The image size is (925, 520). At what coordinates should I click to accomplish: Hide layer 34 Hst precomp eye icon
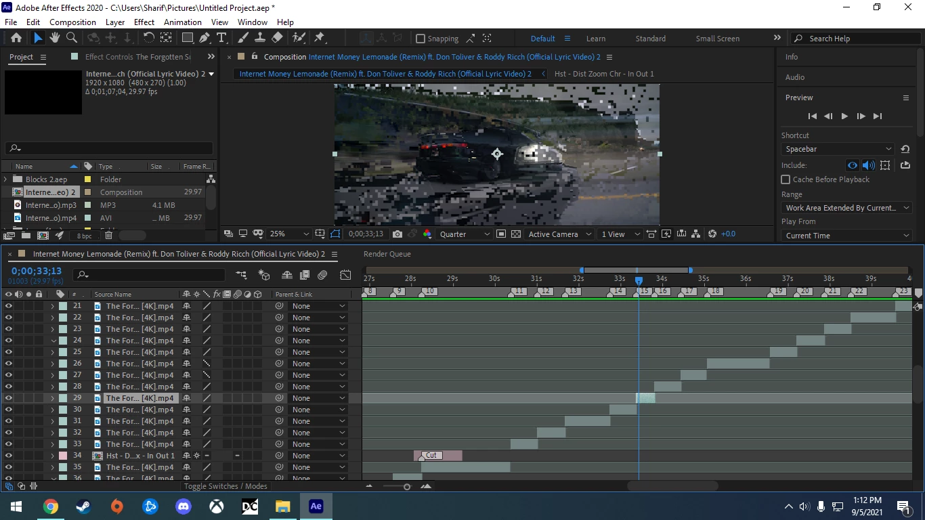point(9,456)
